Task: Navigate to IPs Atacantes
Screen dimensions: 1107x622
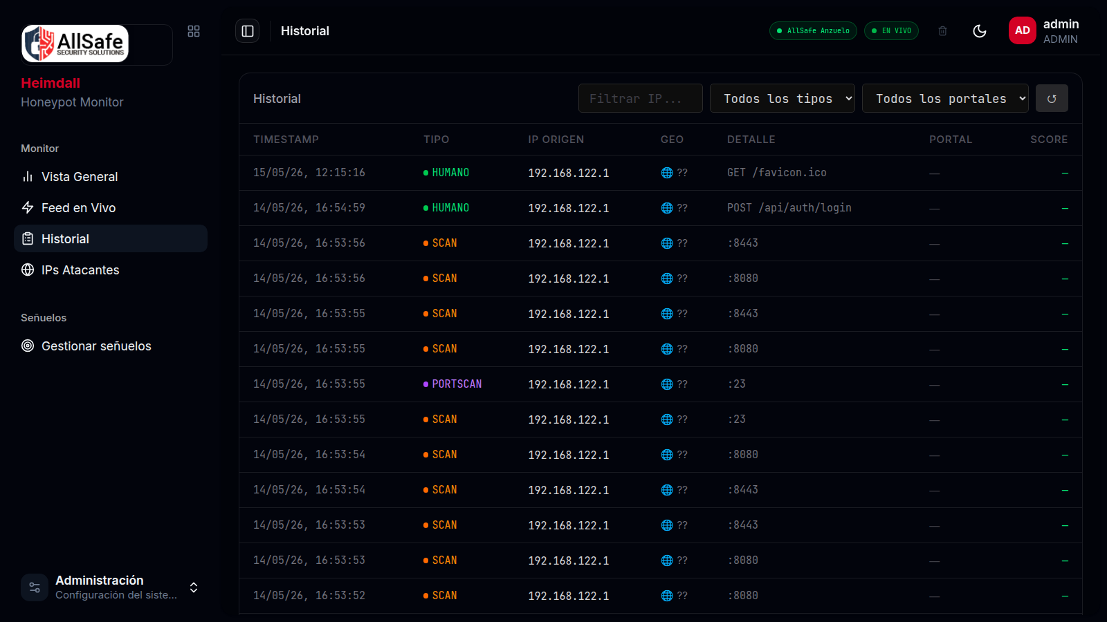Action: [111, 270]
